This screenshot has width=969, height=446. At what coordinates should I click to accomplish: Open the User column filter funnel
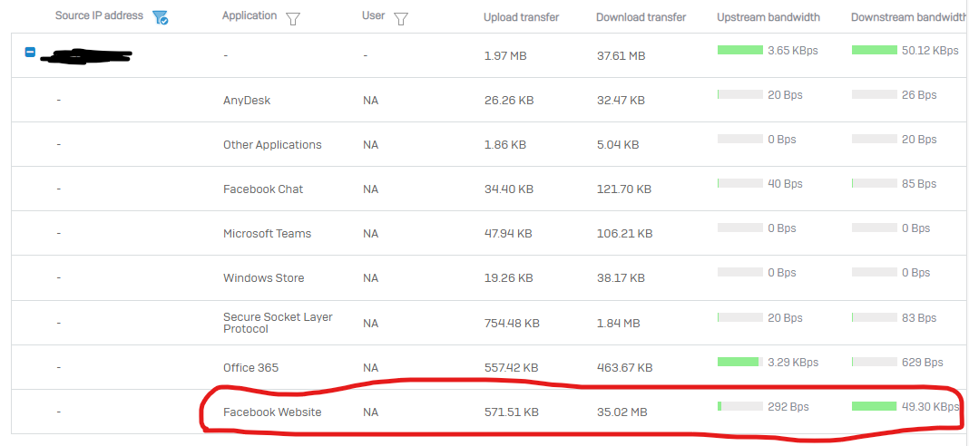pyautogui.click(x=401, y=19)
